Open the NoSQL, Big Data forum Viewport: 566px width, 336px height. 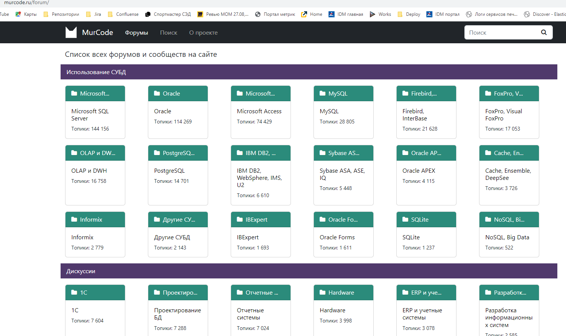[507, 237]
